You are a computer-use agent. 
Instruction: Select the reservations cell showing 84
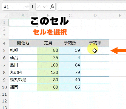[70, 65]
